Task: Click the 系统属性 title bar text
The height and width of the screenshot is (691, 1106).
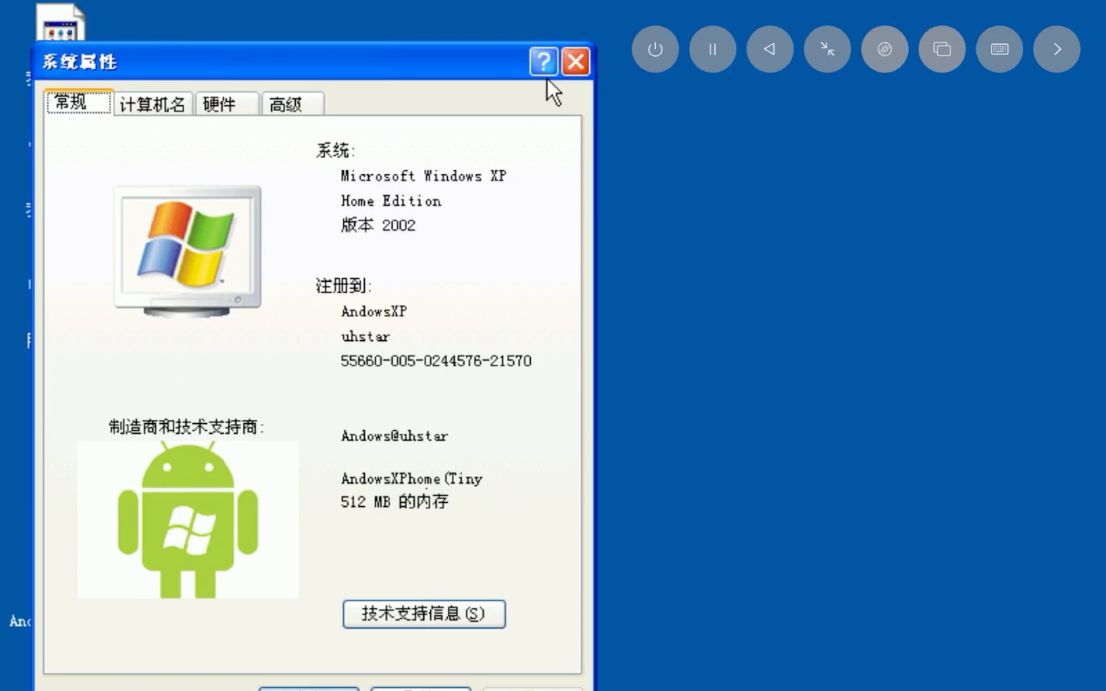Action: [x=80, y=62]
